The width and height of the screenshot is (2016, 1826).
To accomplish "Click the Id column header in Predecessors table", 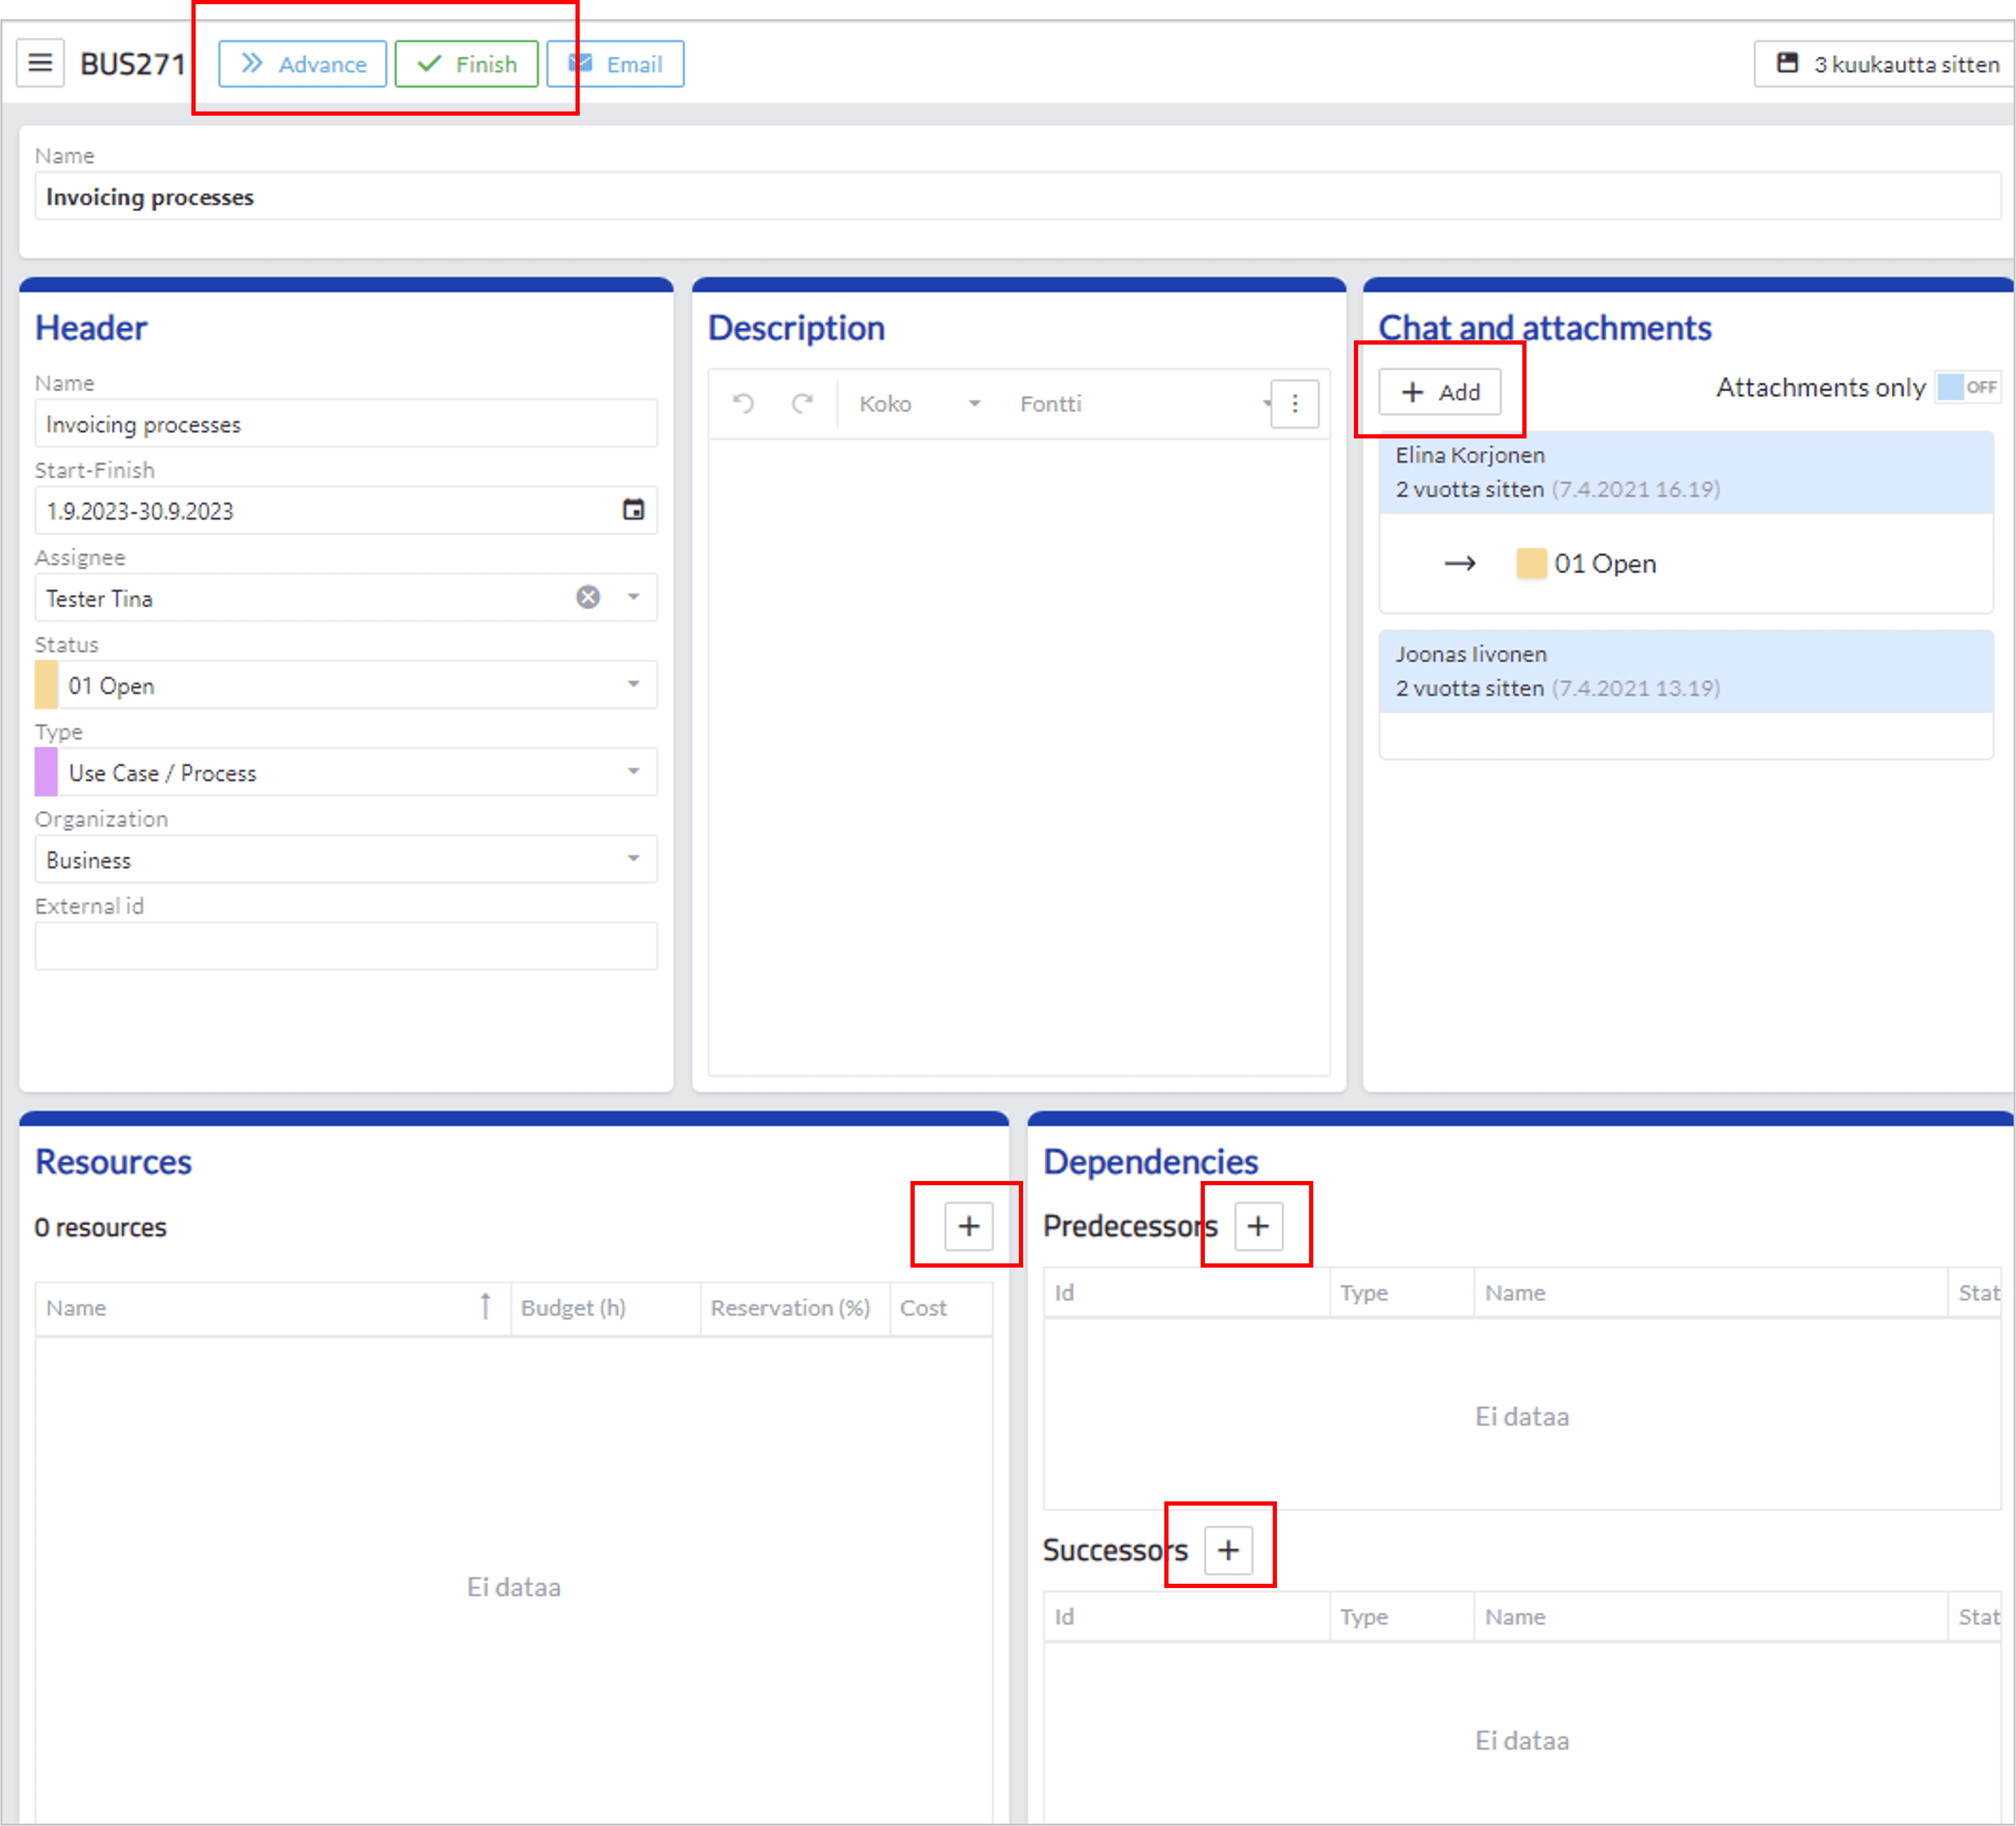I will pyautogui.click(x=1186, y=1293).
